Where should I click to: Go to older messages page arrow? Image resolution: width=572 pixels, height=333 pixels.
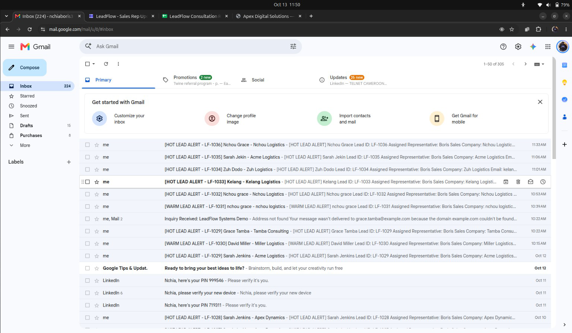coord(525,64)
